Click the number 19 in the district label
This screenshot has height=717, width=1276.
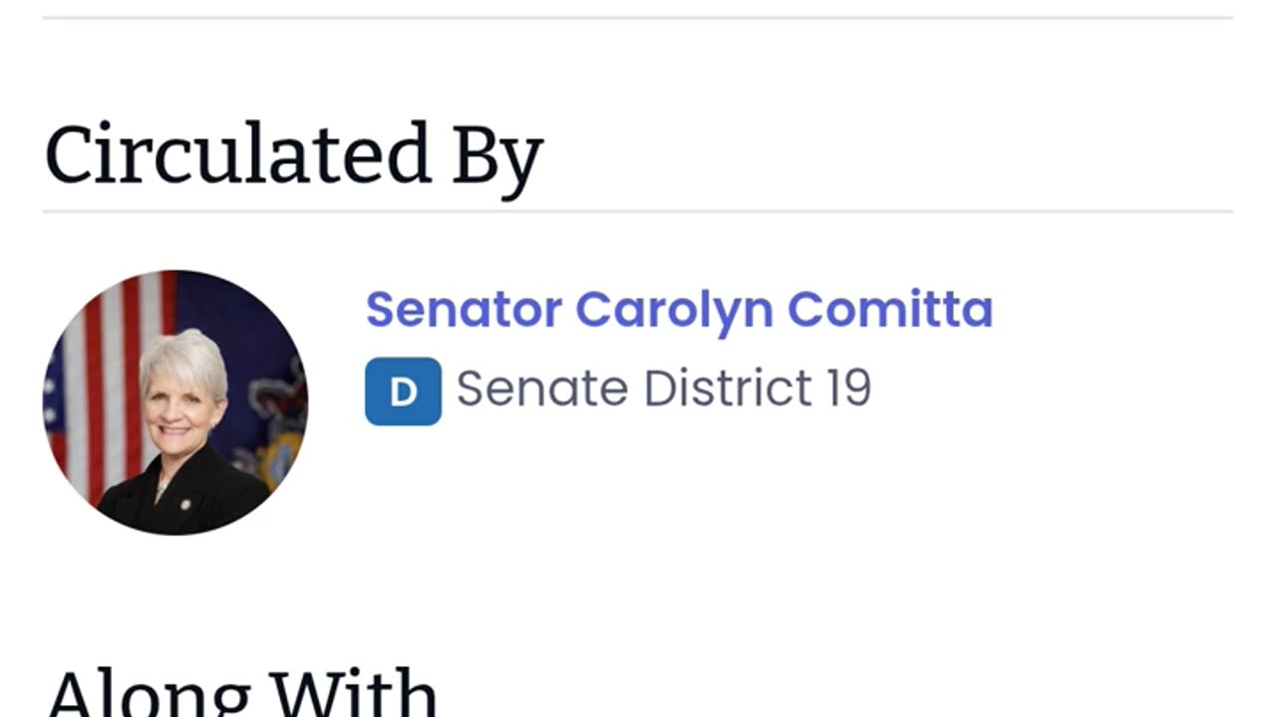pyautogui.click(x=847, y=388)
